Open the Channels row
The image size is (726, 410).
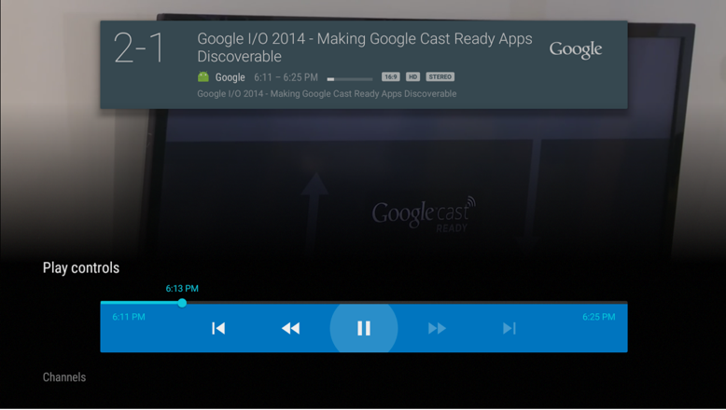tap(64, 377)
